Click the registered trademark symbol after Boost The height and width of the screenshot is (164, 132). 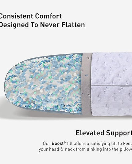[65, 143]
